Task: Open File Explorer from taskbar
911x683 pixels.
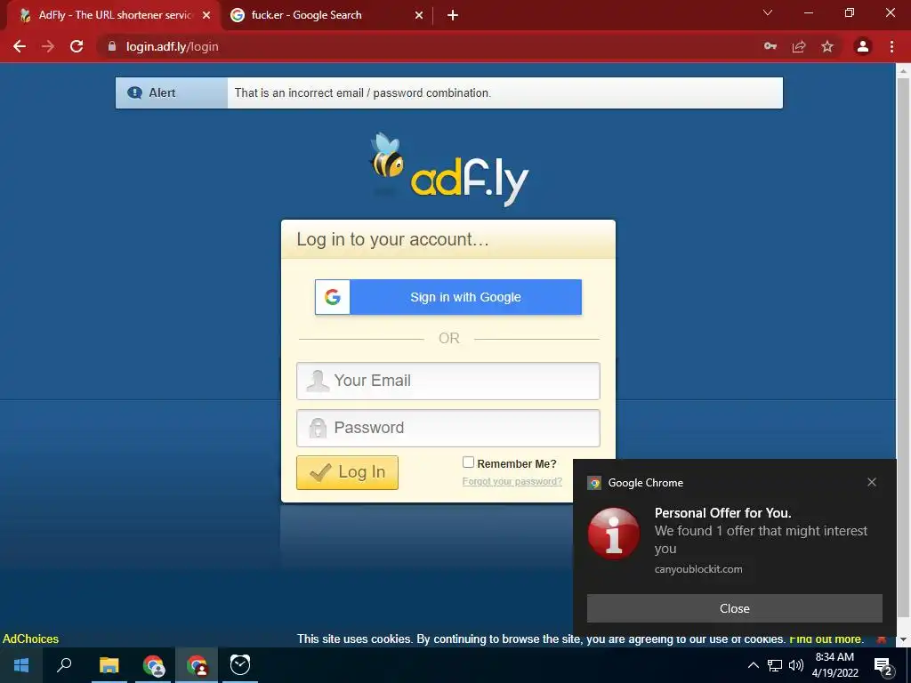Action: point(109,665)
